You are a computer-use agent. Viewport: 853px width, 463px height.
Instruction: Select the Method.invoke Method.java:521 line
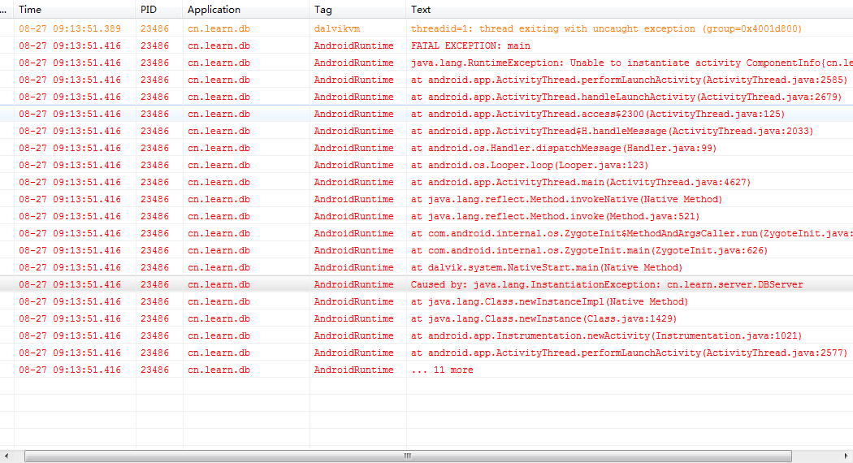[426, 216]
